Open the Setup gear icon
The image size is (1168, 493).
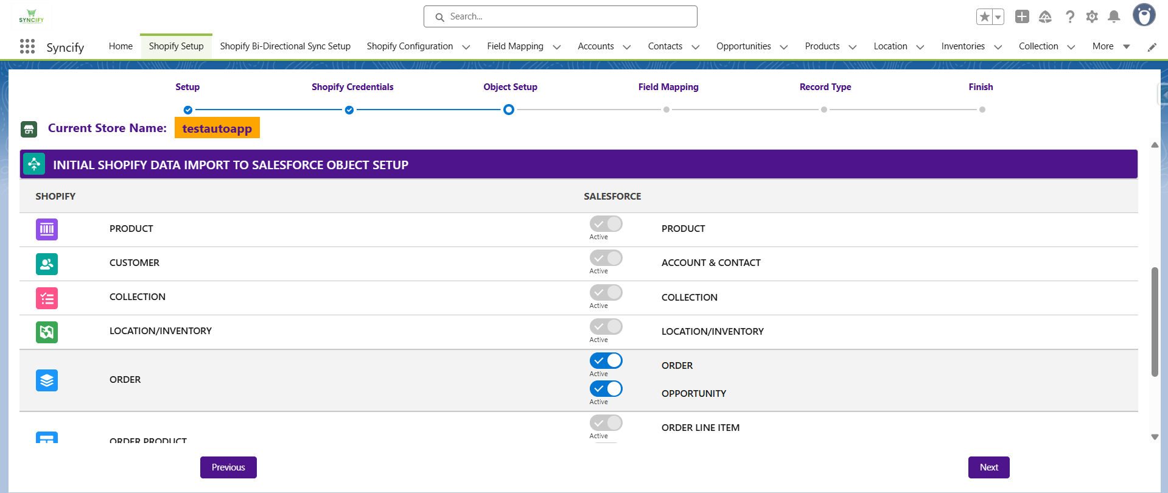click(x=1092, y=16)
